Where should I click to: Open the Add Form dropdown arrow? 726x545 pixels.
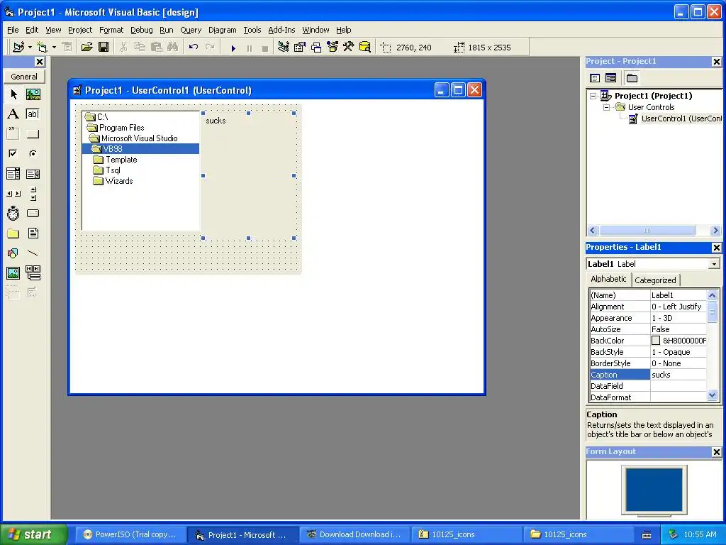54,48
